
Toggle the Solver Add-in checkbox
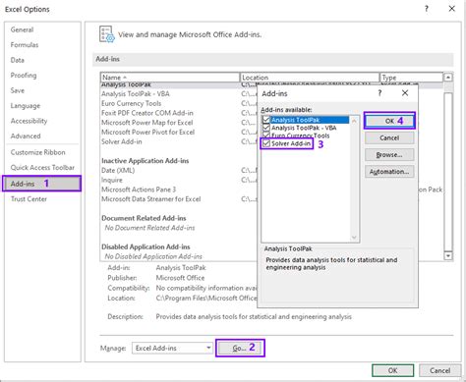(266, 143)
